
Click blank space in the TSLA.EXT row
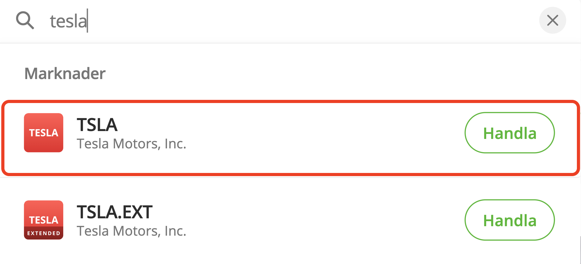click(x=316, y=220)
